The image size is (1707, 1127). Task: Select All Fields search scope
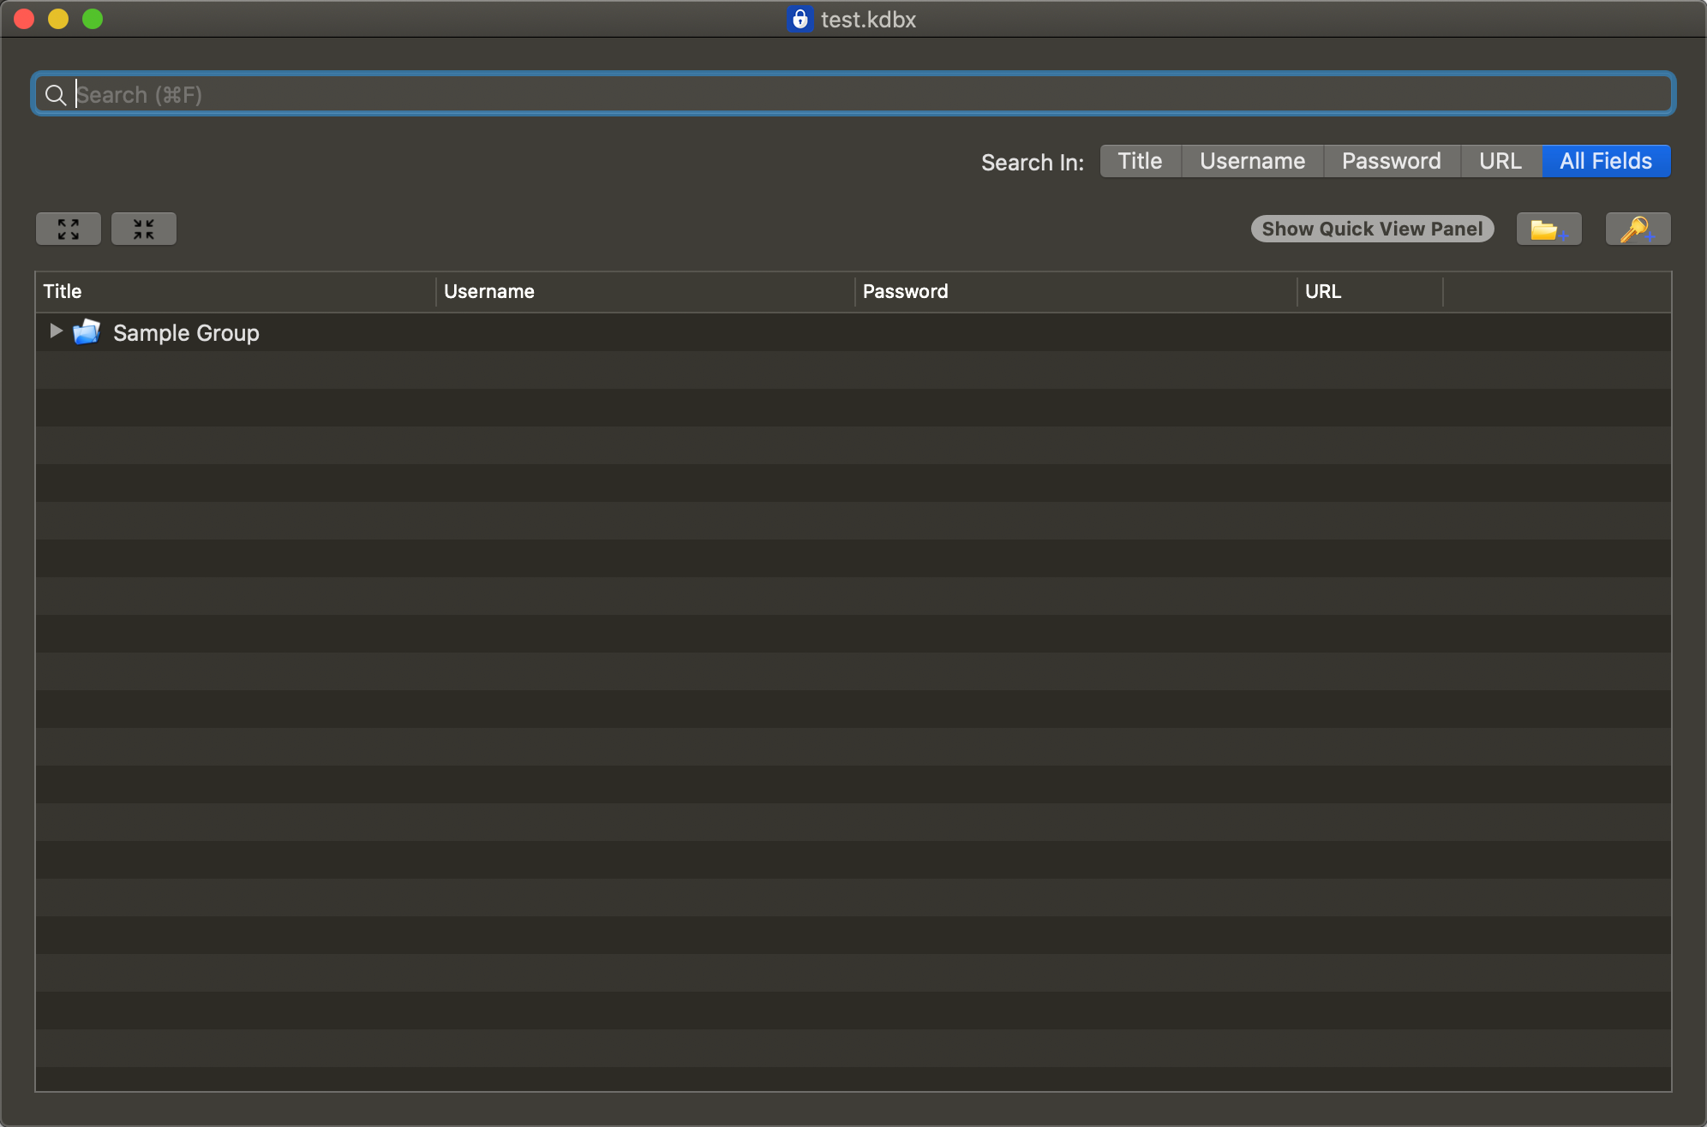click(1605, 161)
